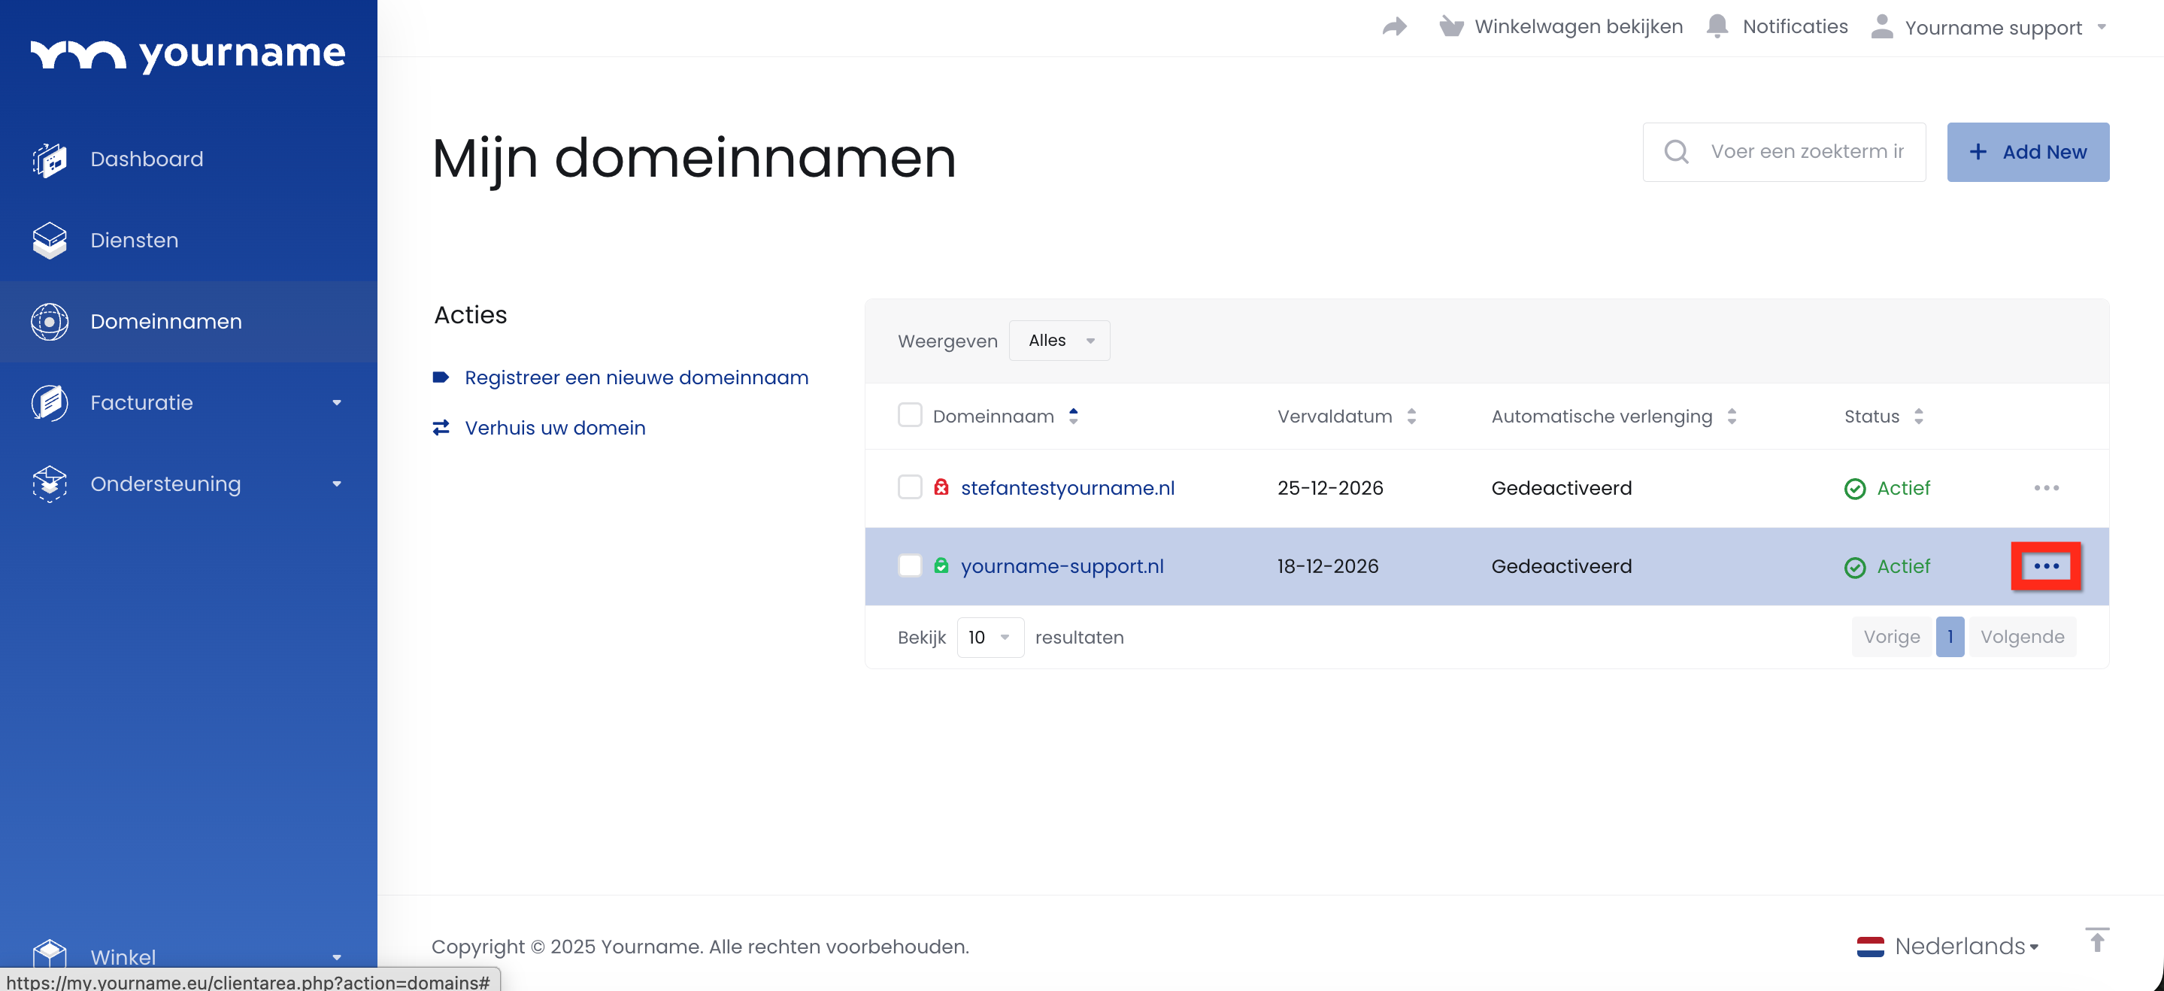Click the share arrow icon in top bar
The width and height of the screenshot is (2164, 991).
[x=1395, y=27]
